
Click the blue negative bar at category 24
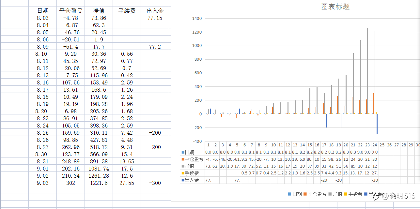coord(377,124)
